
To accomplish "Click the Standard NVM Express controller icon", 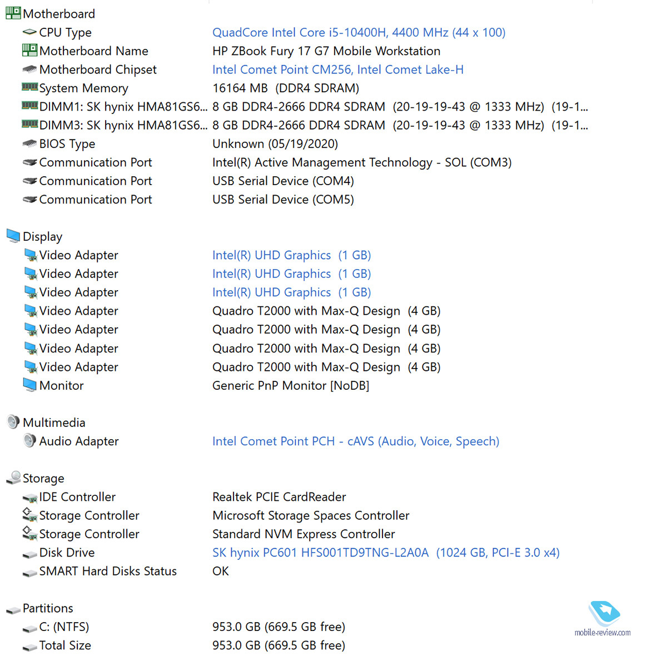I will pyautogui.click(x=29, y=533).
